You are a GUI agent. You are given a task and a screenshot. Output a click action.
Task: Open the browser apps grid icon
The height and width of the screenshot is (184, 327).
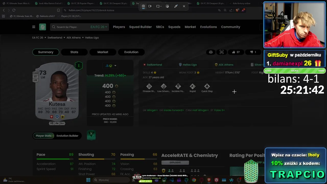point(3,16)
